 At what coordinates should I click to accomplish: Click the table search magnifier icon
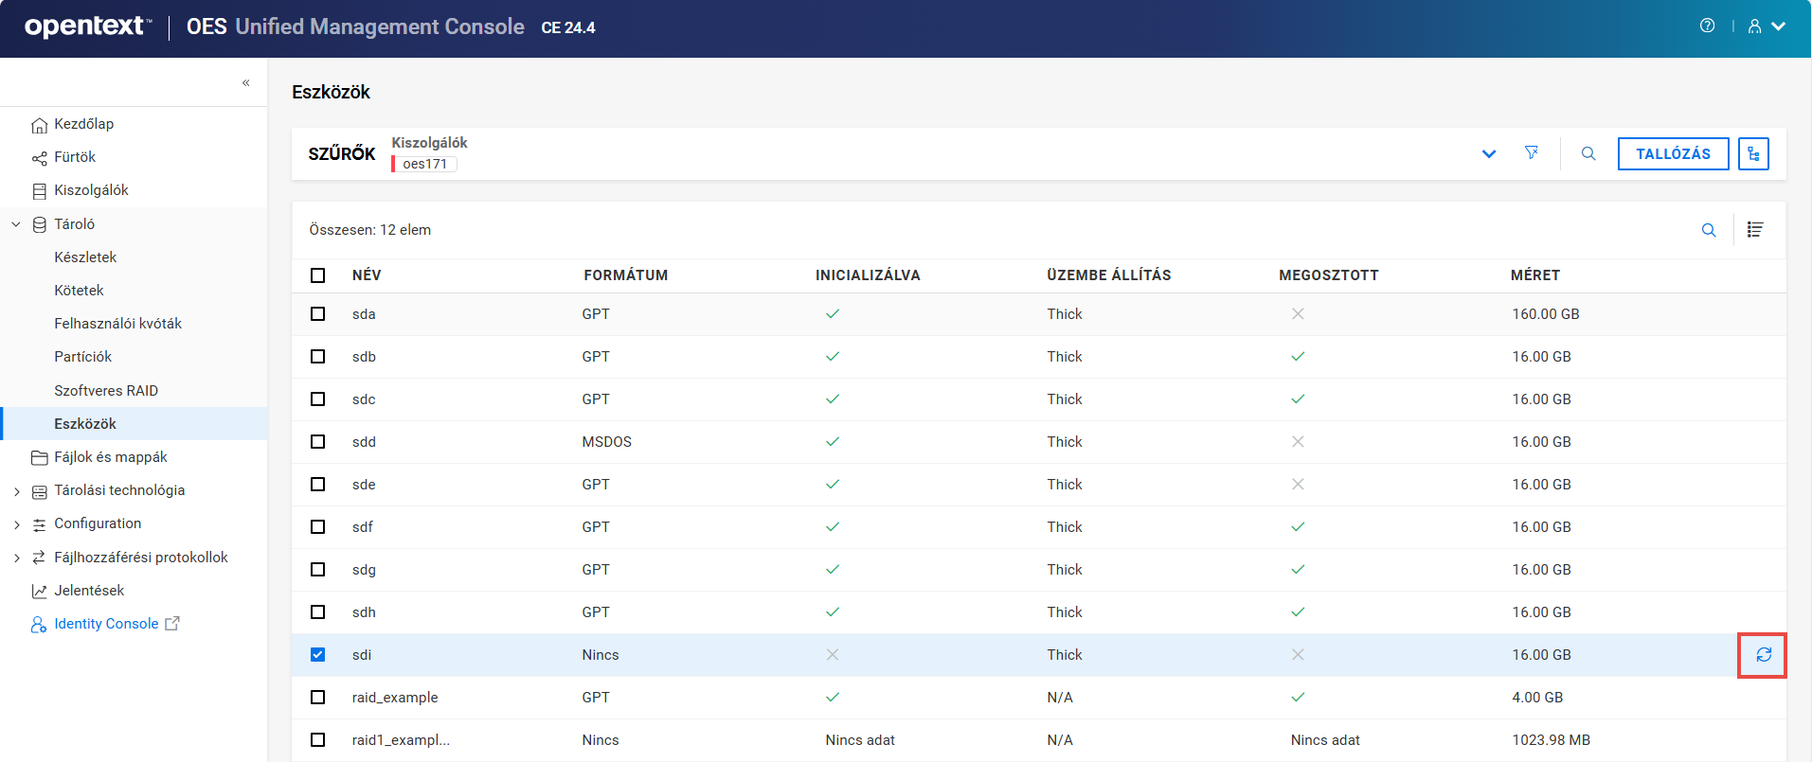(x=1709, y=230)
